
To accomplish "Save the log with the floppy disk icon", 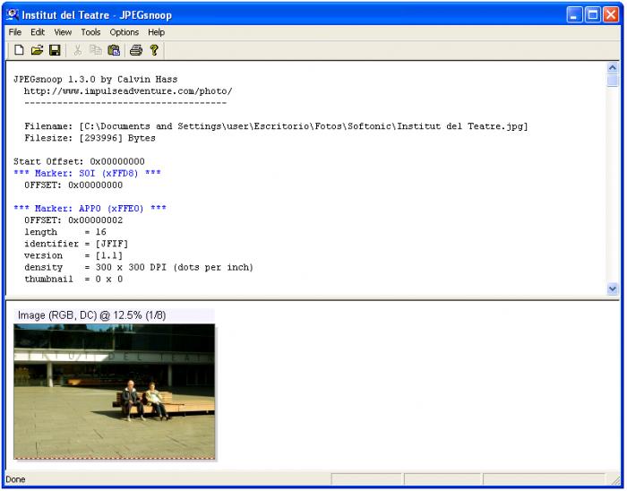I will (55, 50).
